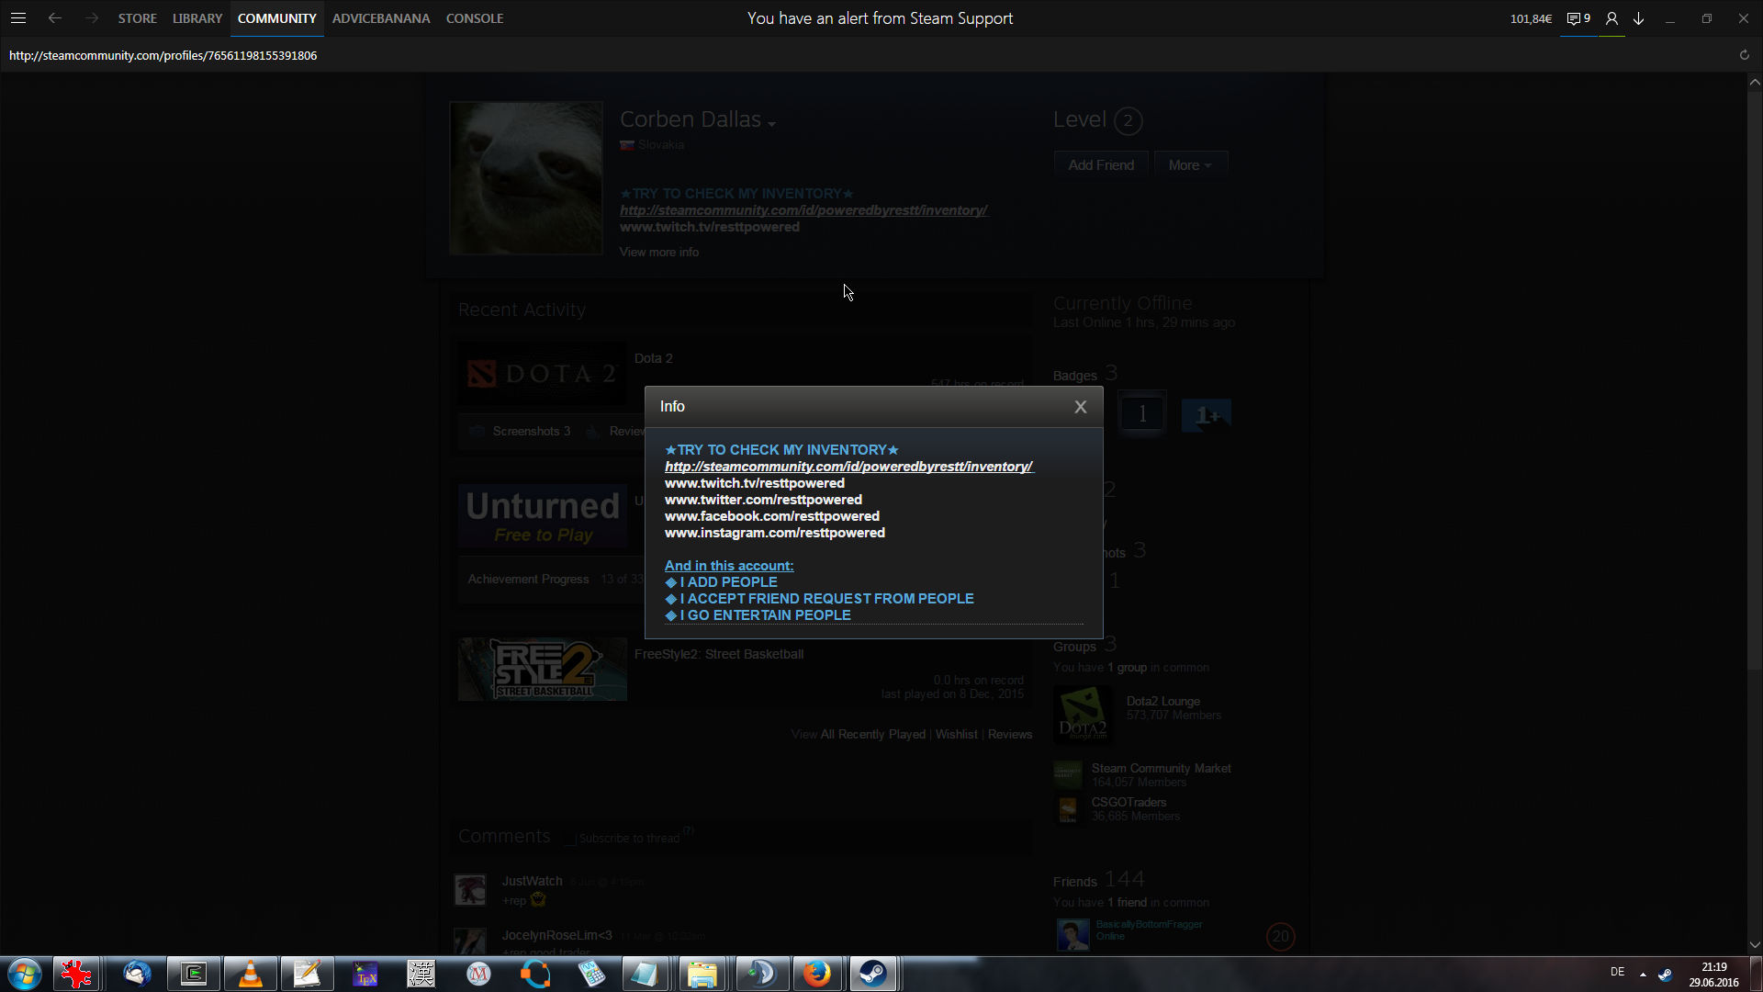Screen dimensions: 1763x992
Task: Open the friends/account person icon
Action: pos(1611,18)
